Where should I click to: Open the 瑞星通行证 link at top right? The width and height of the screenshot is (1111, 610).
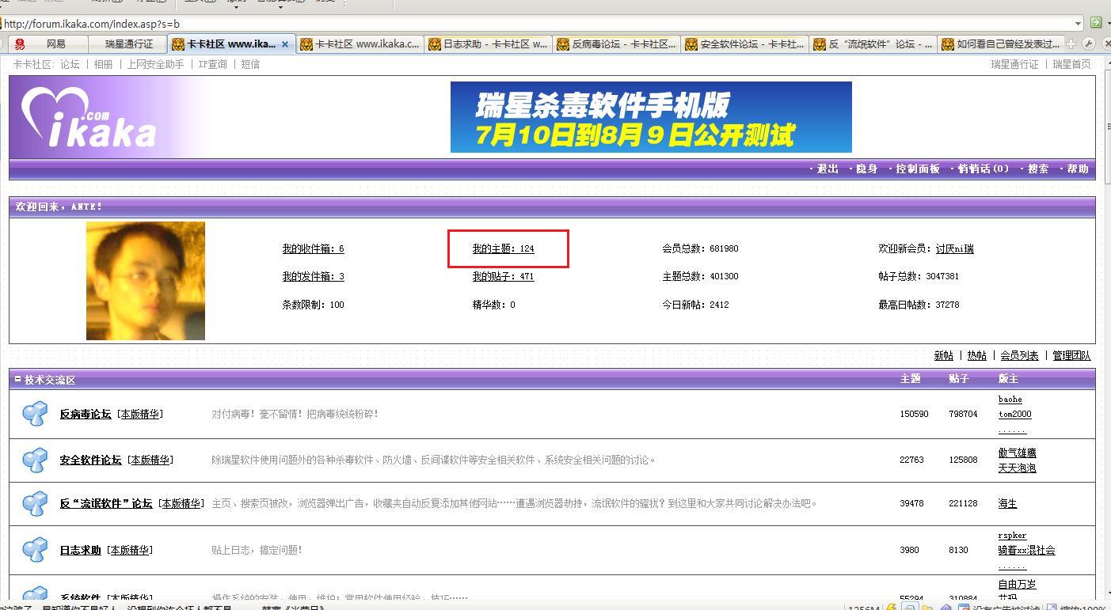point(1014,64)
